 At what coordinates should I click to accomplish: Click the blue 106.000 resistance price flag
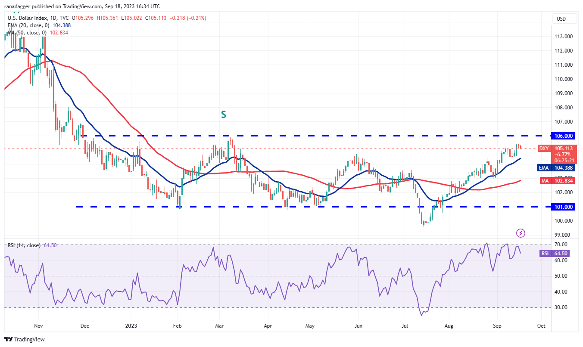coord(563,136)
